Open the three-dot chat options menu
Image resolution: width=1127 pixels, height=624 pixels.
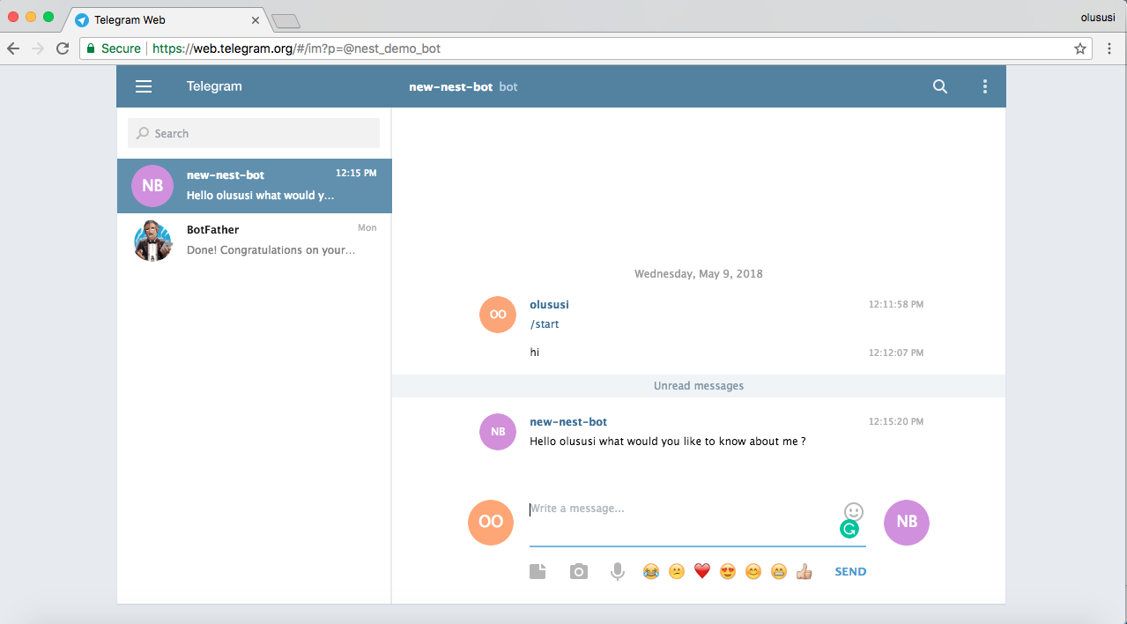[x=985, y=86]
